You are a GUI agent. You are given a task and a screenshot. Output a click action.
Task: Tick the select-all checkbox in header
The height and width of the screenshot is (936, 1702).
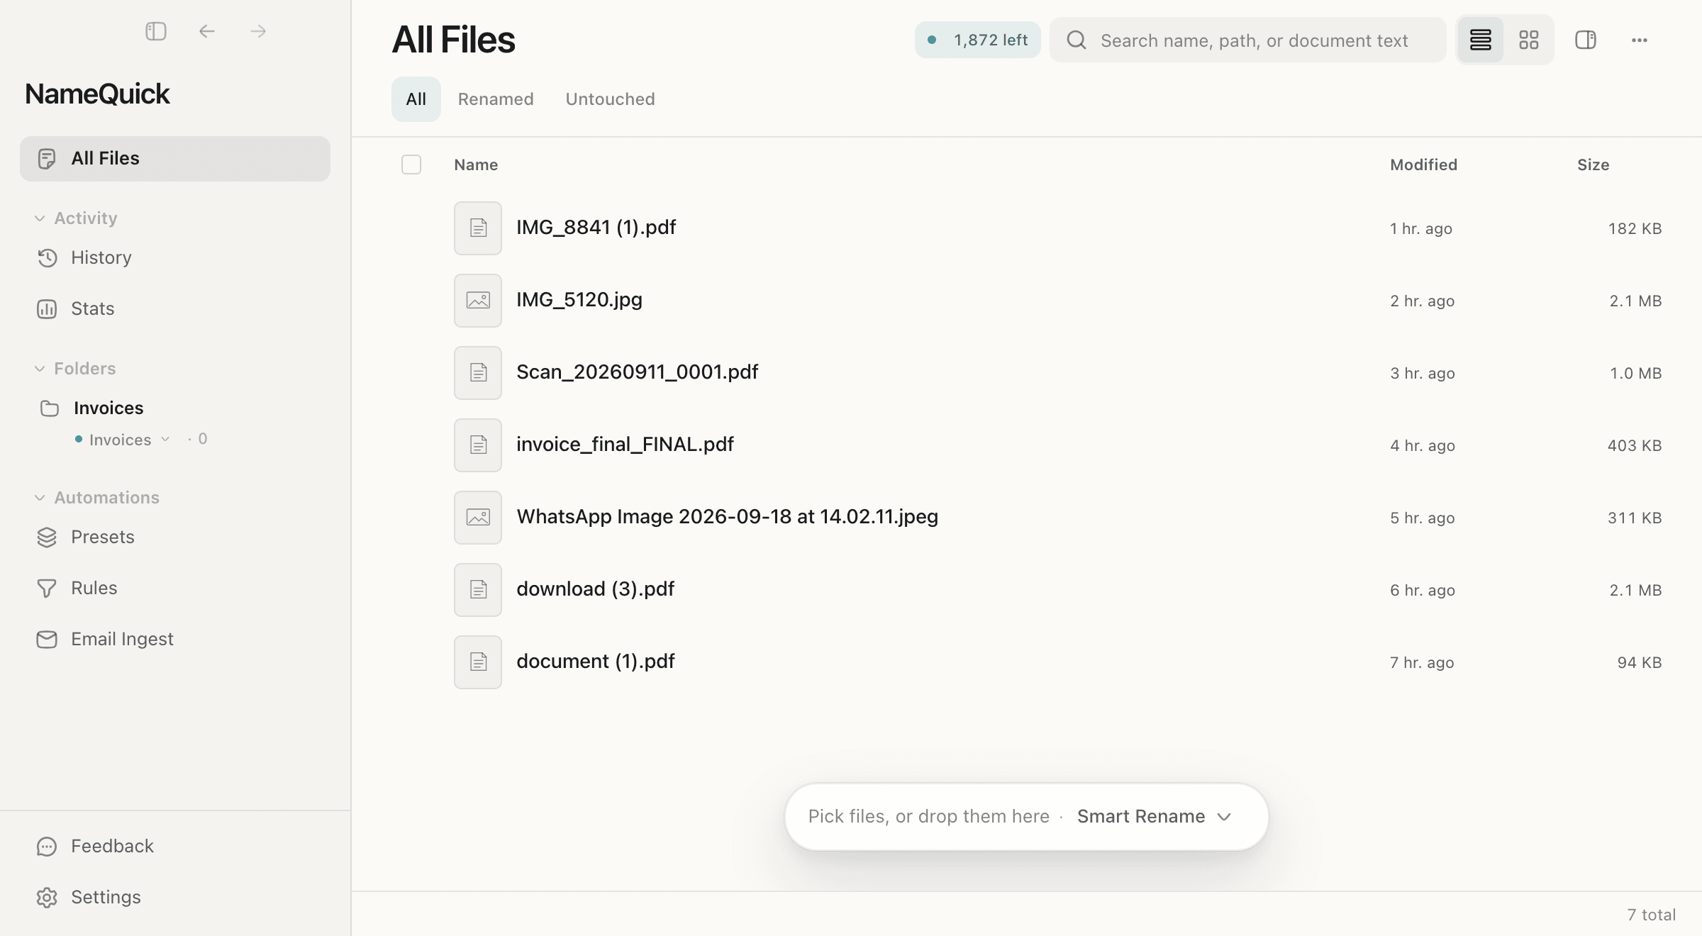(x=411, y=165)
